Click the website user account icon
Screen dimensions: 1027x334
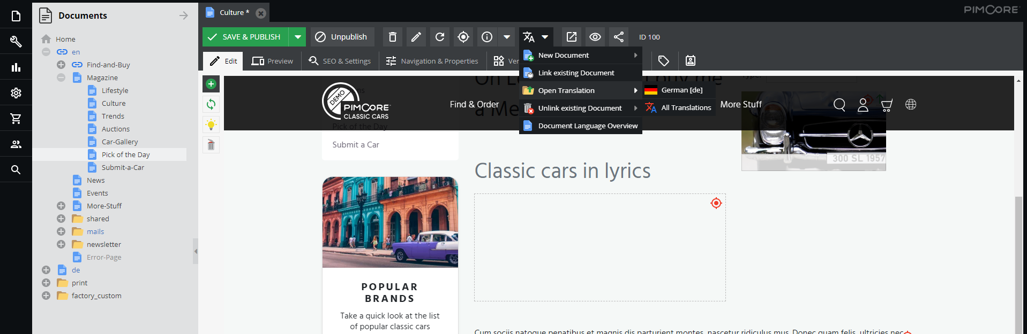coord(863,105)
